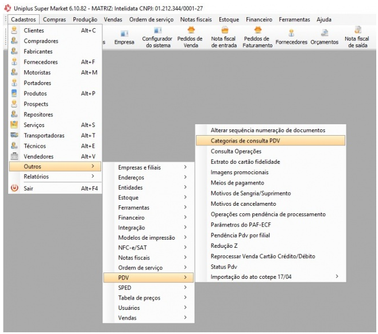Click the Orçamentos toolbar icon
Screen dimensions: 378x334
coord(325,33)
